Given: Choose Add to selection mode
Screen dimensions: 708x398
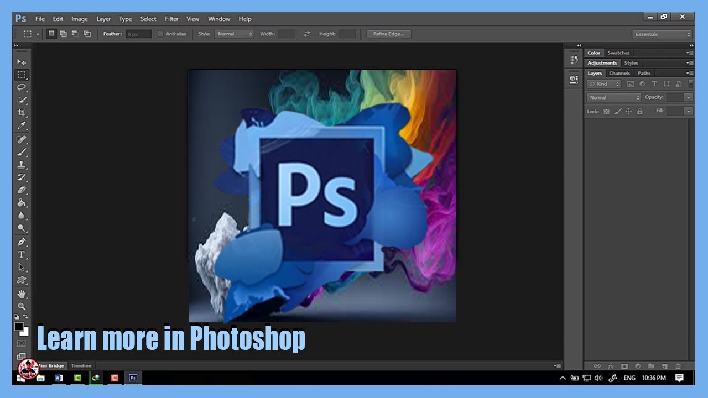Looking at the screenshot, I should (63, 34).
